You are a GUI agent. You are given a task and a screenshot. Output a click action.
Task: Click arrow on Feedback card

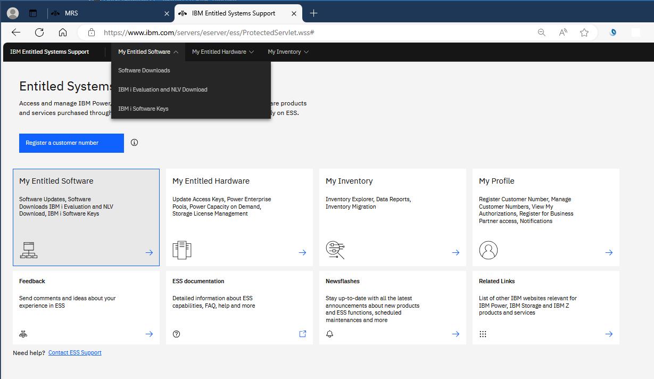[x=149, y=334]
